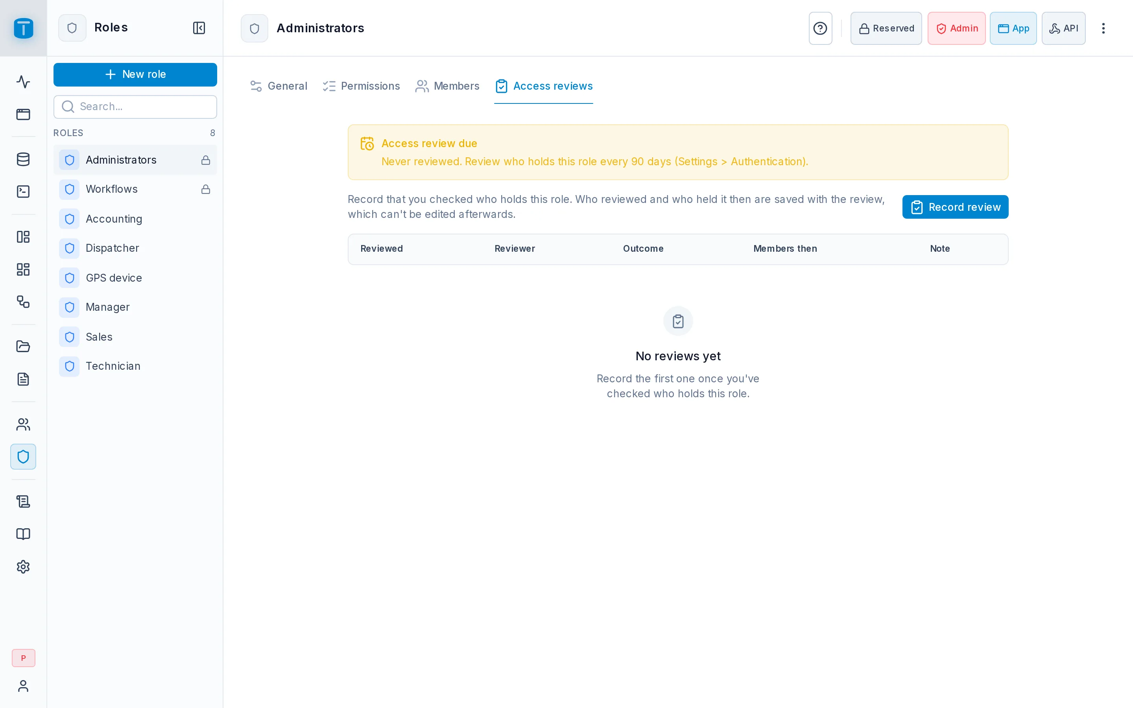Open the folder files icon in sidebar
This screenshot has height=708, width=1133.
pyautogui.click(x=24, y=347)
